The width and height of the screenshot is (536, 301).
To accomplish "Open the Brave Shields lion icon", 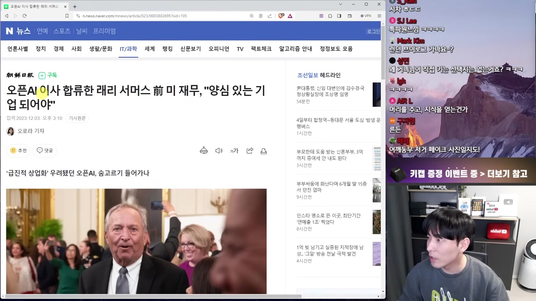I will (x=281, y=16).
